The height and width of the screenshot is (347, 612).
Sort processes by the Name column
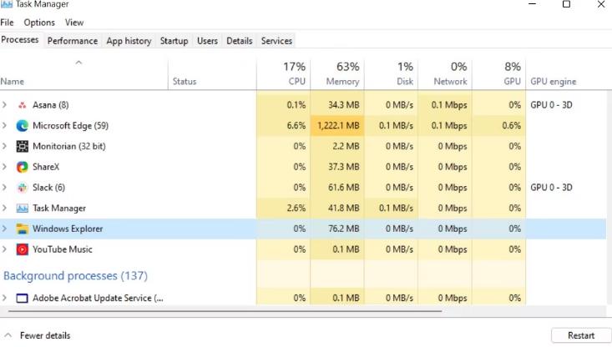(84, 74)
